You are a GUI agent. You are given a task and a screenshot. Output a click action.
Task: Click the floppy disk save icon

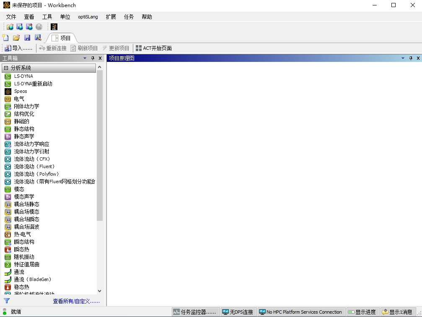point(27,38)
